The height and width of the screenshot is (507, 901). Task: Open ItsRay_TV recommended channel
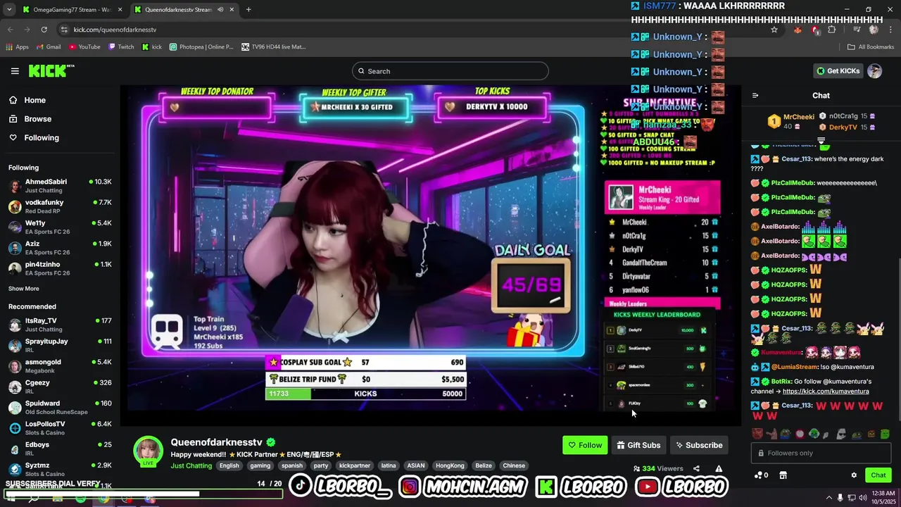pos(60,325)
